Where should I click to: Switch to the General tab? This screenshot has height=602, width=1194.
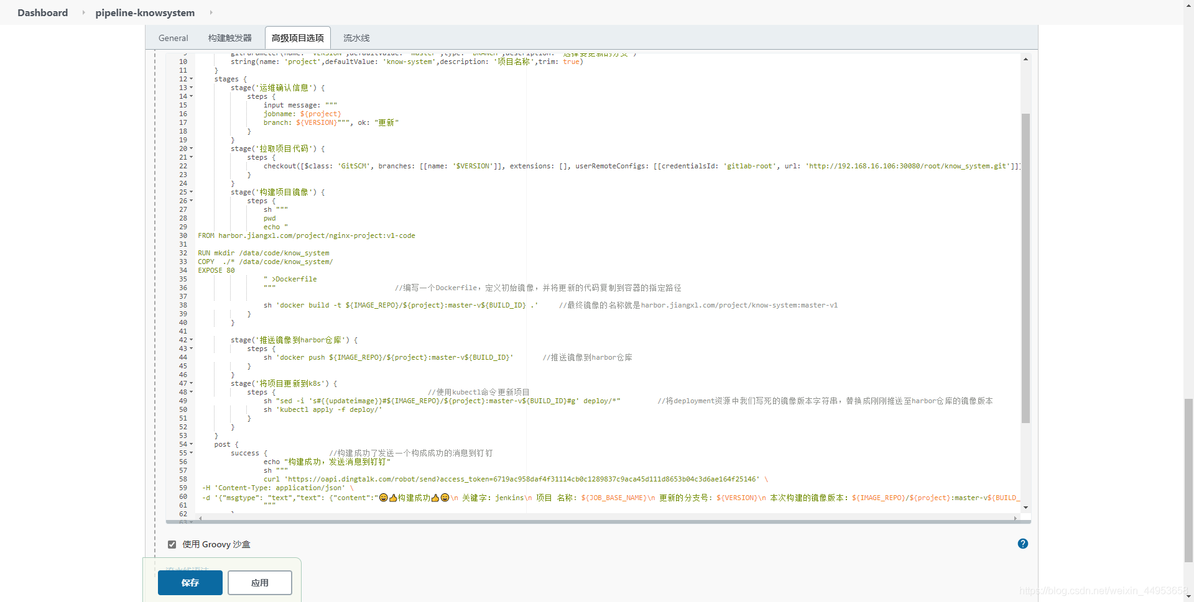(174, 38)
